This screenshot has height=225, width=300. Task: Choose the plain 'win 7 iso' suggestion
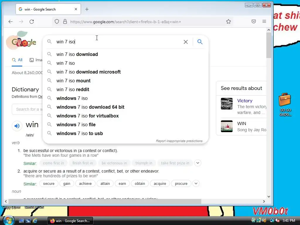pyautogui.click(x=125, y=63)
